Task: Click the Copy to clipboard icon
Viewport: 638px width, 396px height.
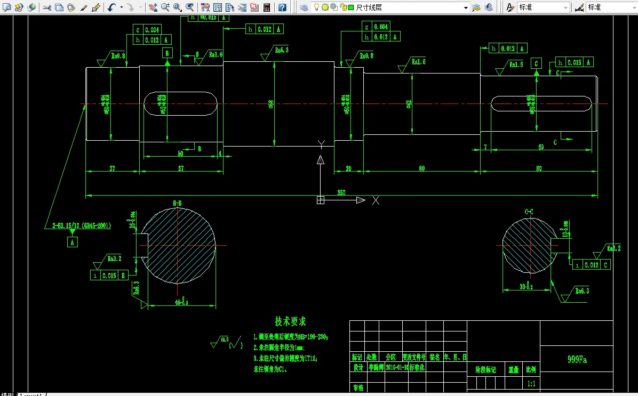Action: 59,7
